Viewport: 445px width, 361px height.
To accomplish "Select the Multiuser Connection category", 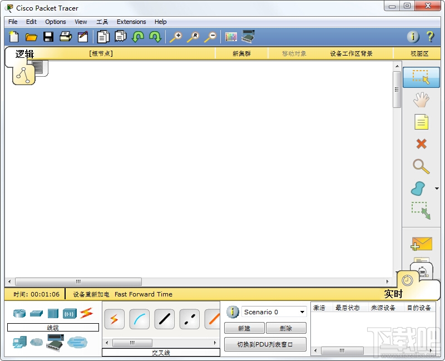I will (x=77, y=342).
